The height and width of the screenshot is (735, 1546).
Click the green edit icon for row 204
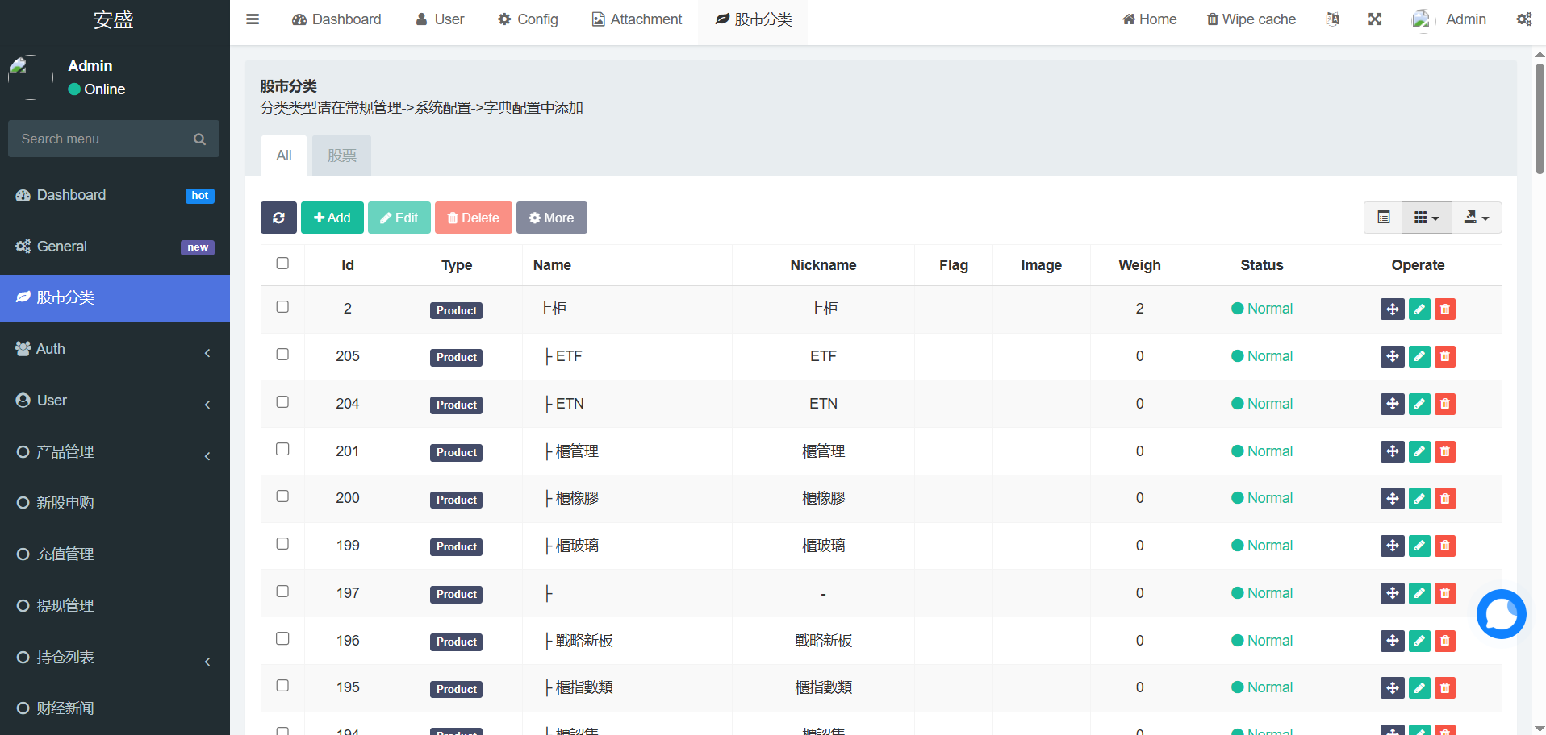[x=1419, y=404]
